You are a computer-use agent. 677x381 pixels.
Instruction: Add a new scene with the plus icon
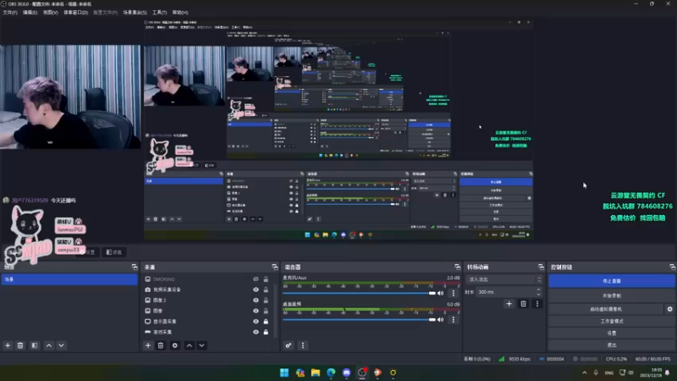8,345
